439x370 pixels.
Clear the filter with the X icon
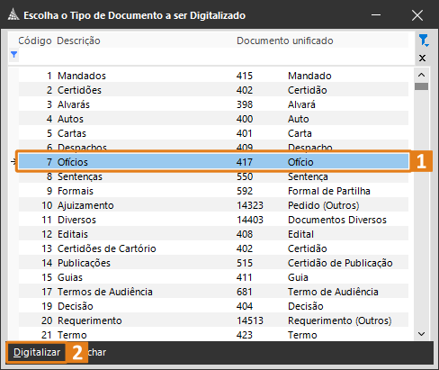click(x=422, y=58)
